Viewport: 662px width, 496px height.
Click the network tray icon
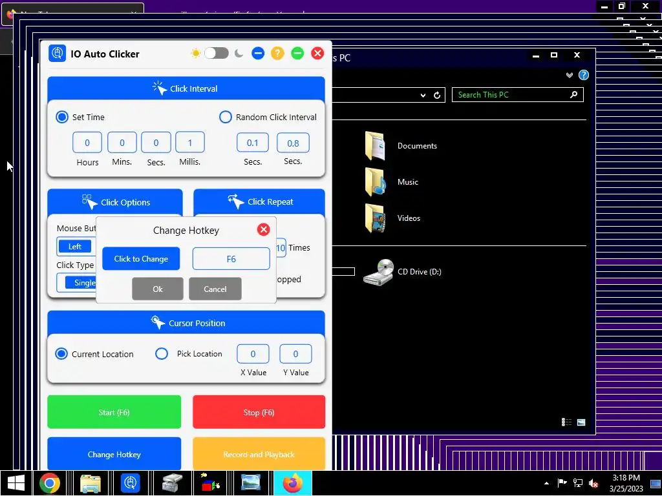[x=578, y=483]
